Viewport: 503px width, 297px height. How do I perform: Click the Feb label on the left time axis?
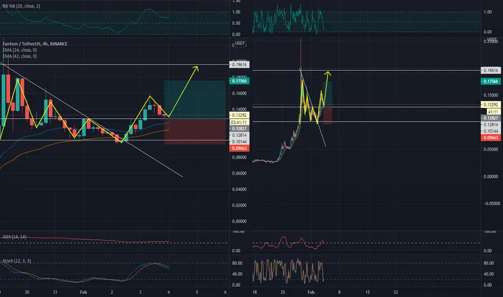pos(84,292)
